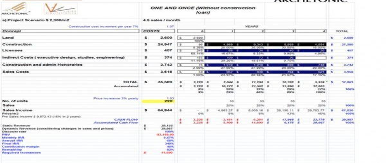
Task: Select the 'Licenses' row label
Action: tap(12, 50)
